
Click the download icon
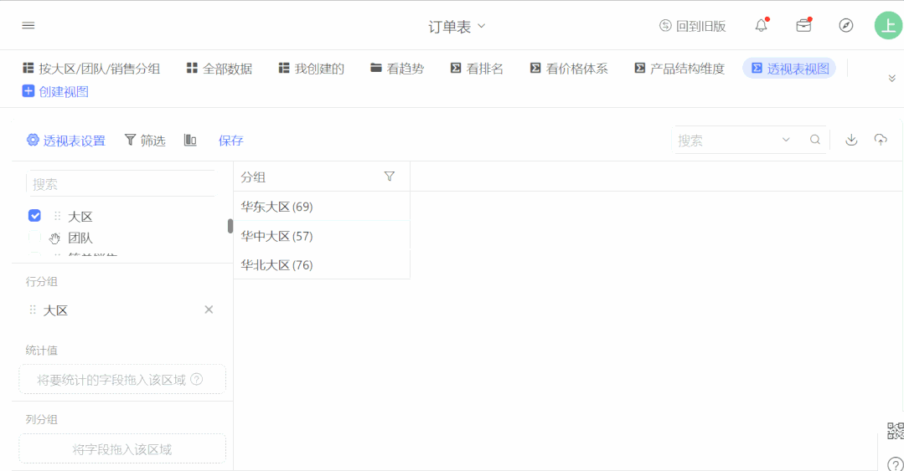point(851,140)
